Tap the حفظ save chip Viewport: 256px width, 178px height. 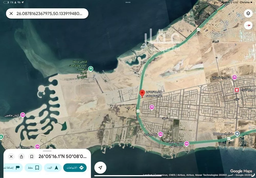(34, 168)
